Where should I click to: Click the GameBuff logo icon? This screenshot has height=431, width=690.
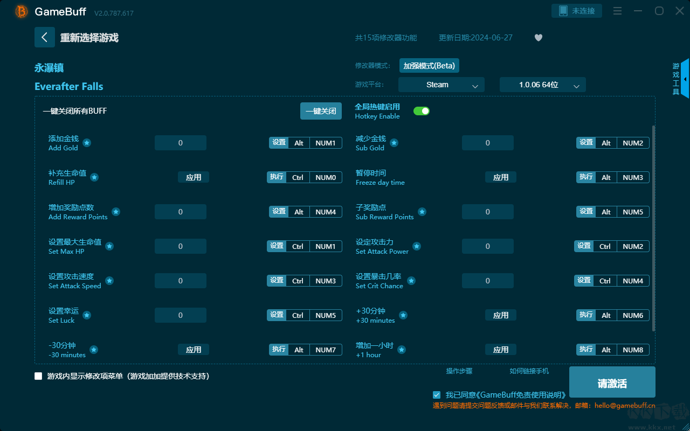[22, 11]
